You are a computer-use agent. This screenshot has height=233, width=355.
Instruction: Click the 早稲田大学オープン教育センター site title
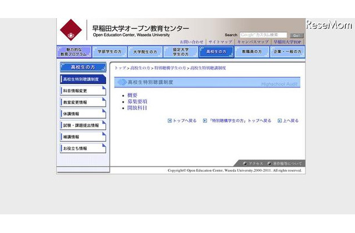pyautogui.click(x=140, y=29)
